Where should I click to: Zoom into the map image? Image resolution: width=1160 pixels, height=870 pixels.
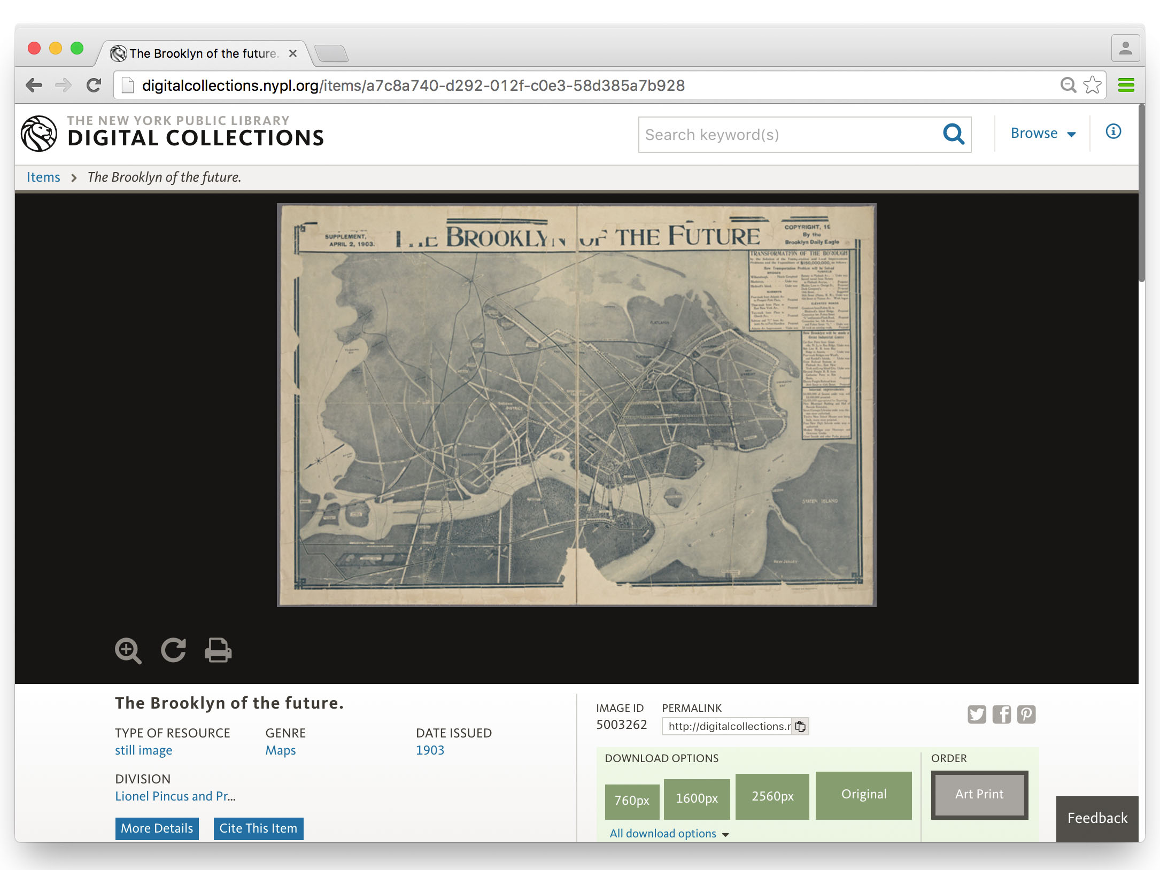click(128, 650)
